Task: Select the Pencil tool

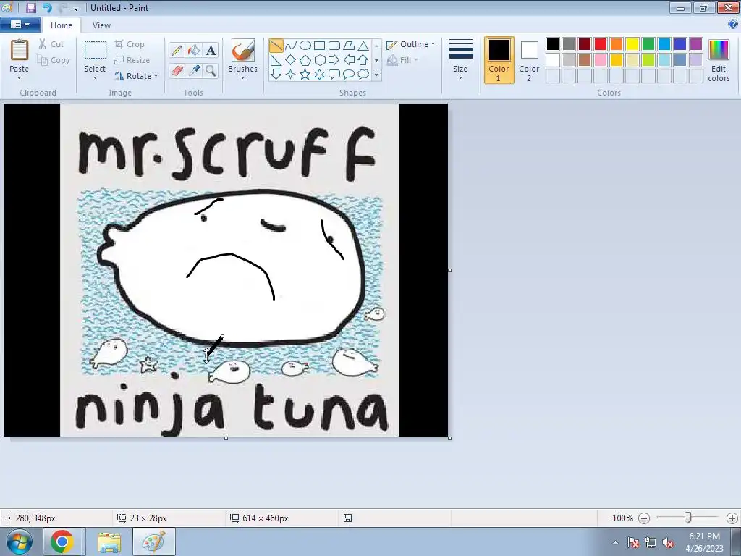Action: (x=177, y=50)
